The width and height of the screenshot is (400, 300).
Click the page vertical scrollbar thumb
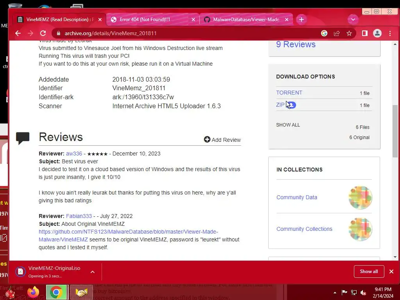[x=395, y=130]
